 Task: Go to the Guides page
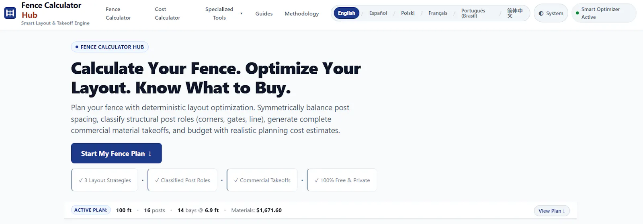pos(264,14)
